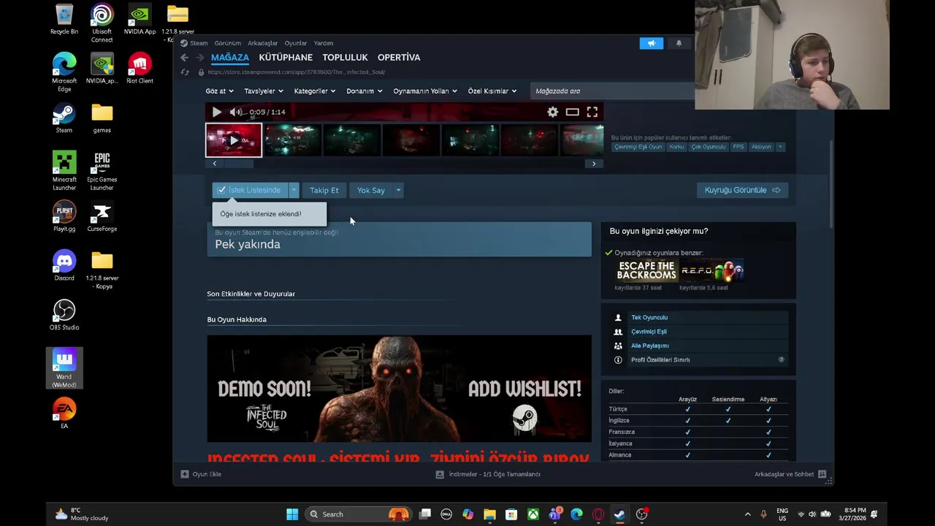Open Ubisoft Connect desktop icon

coord(102,23)
